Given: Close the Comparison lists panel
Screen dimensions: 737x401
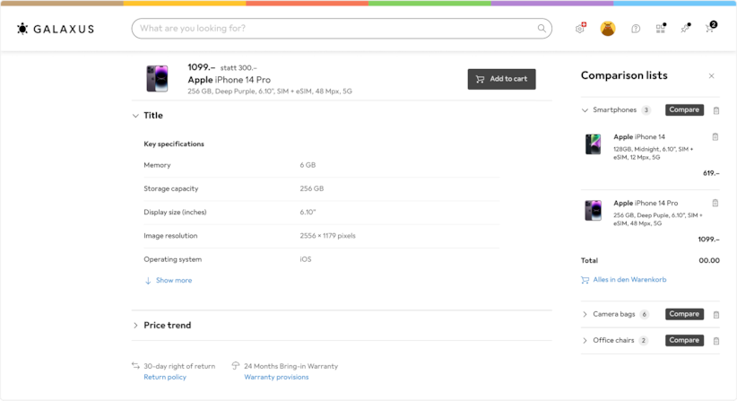Looking at the screenshot, I should [x=712, y=75].
